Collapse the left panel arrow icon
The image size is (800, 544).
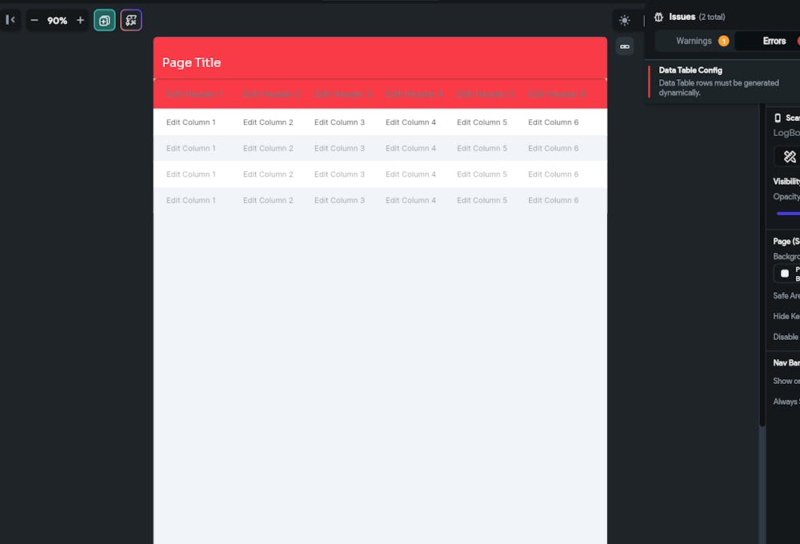coord(10,20)
